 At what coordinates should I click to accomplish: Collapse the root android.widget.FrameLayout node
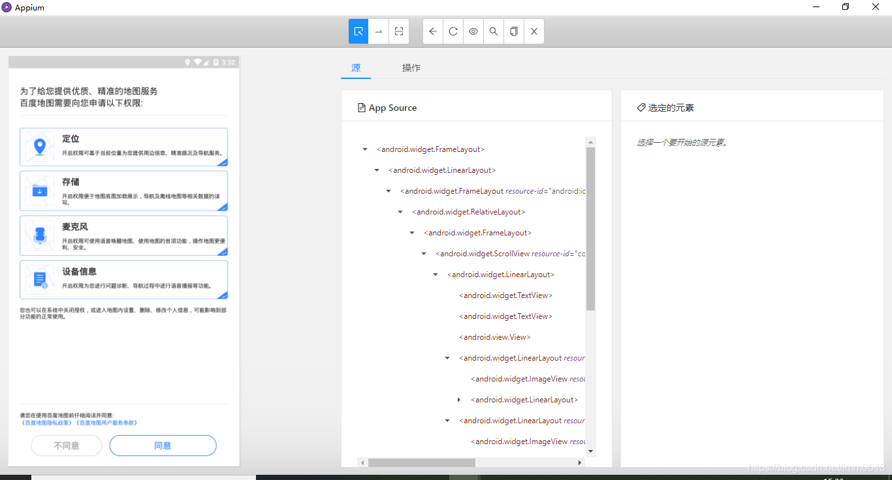(365, 149)
